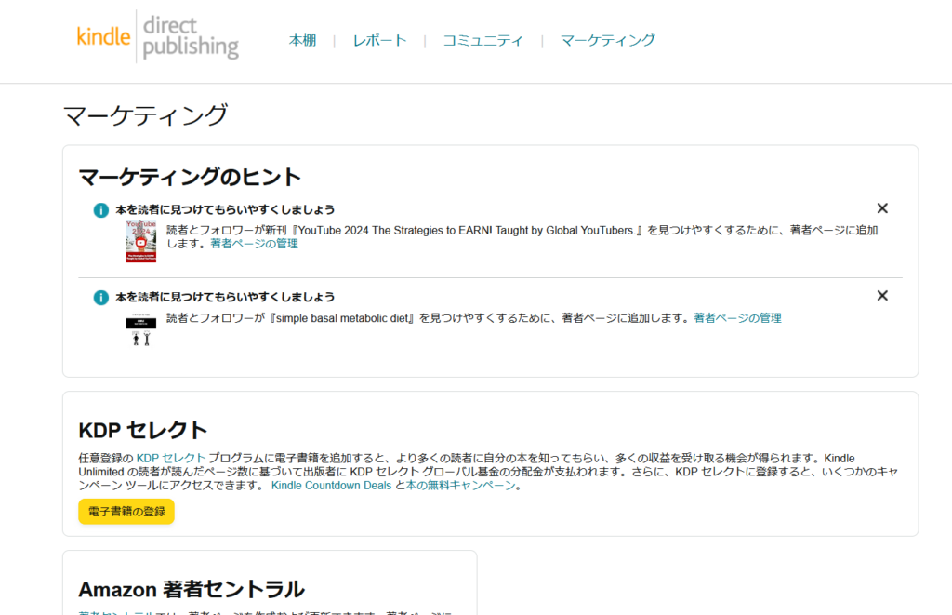Open the YouTube 2024 book cover thumbnail

140,241
